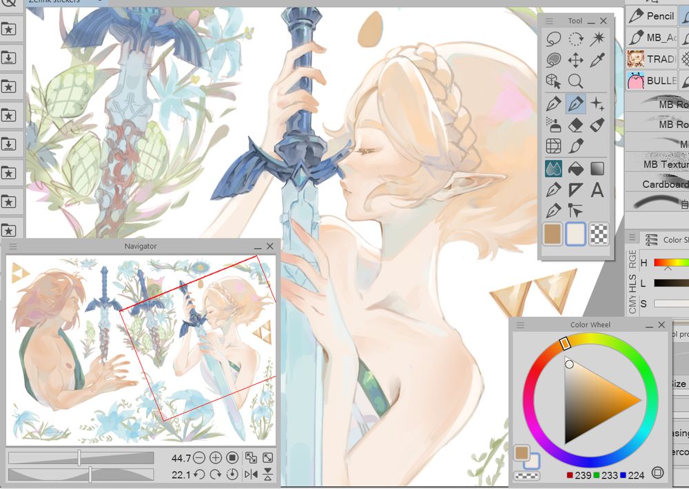Switch to BULLE sub tool group
689x489 pixels.
[651, 81]
